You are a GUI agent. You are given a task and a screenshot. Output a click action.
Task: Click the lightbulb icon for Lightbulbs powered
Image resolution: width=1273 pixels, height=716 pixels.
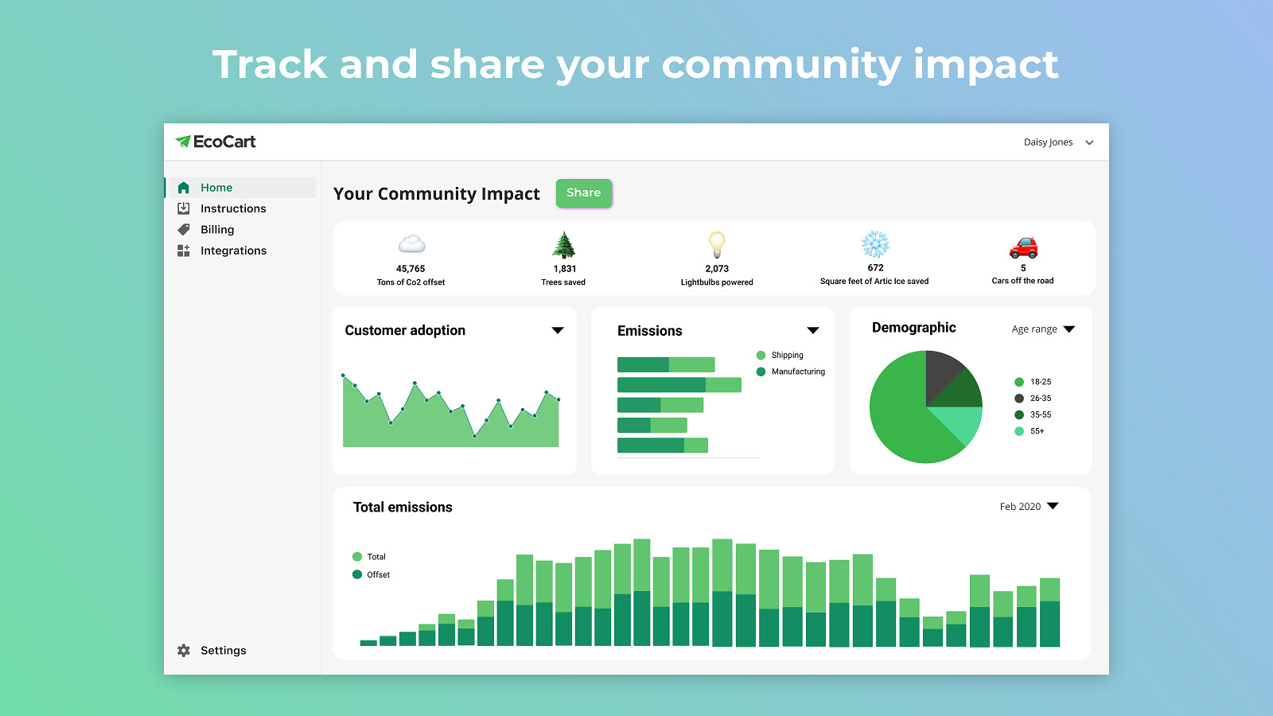pyautogui.click(x=717, y=244)
